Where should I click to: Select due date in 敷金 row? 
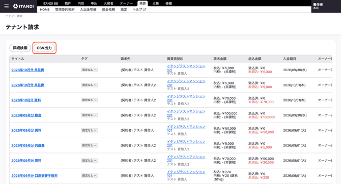point(295,115)
